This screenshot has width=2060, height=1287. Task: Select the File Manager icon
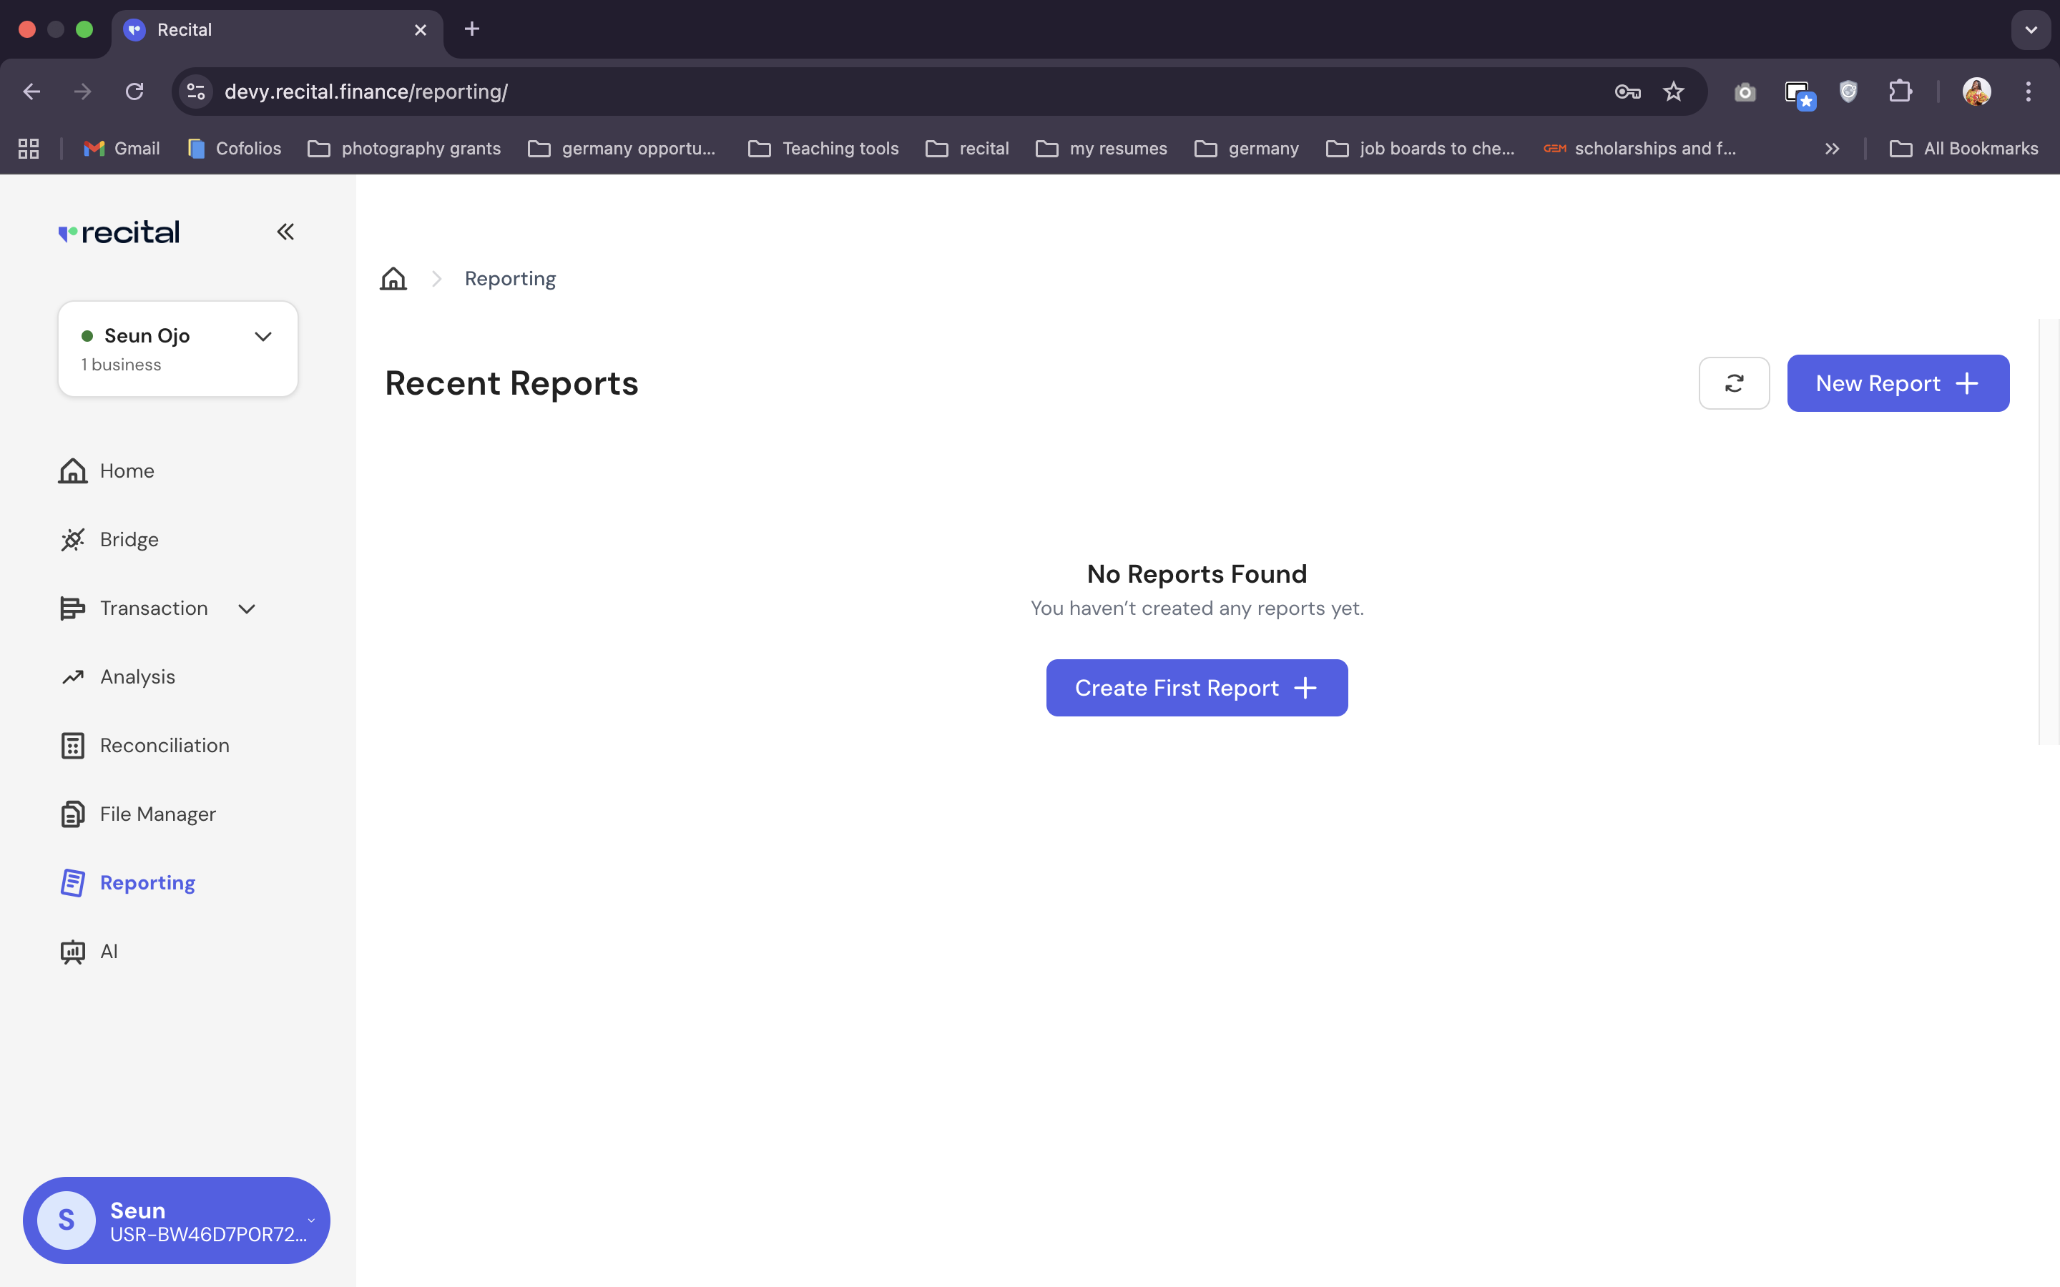click(72, 814)
